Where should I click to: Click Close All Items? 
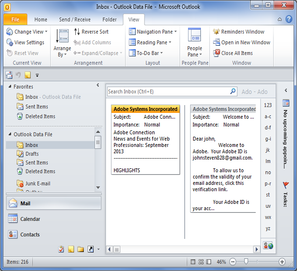coord(233,53)
